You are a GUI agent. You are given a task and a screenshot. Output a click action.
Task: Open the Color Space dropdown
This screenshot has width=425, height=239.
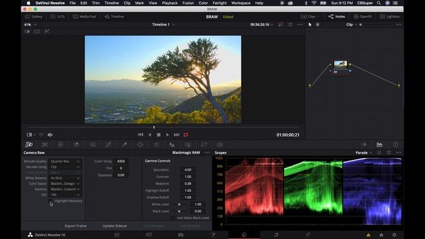click(65, 183)
